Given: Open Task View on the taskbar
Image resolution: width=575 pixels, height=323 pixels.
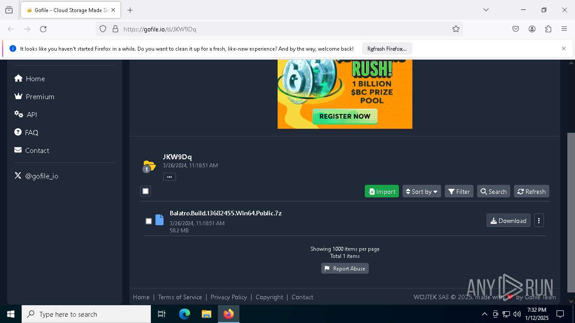Looking at the screenshot, I should [x=162, y=314].
